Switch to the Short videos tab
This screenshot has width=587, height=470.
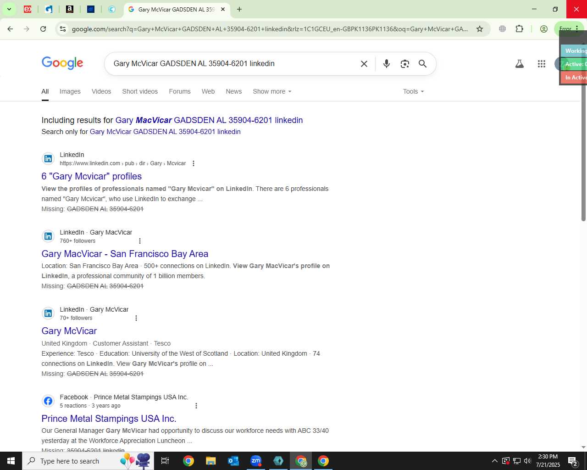(140, 91)
